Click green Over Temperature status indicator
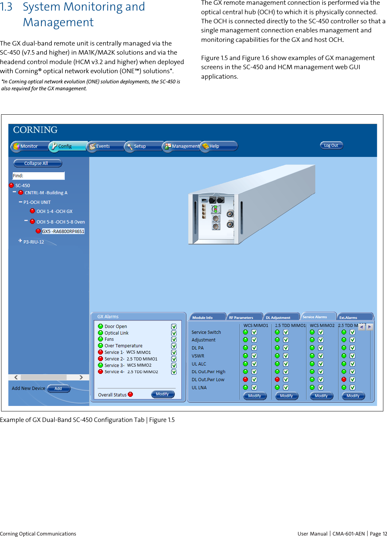The width and height of the screenshot is (387, 537). click(x=100, y=345)
